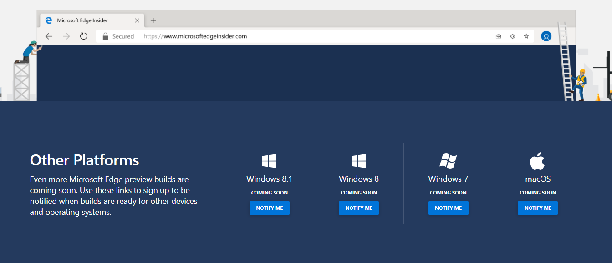612x263 pixels.
Task: Click the paragraph about Edge preview builds
Action: tap(114, 196)
